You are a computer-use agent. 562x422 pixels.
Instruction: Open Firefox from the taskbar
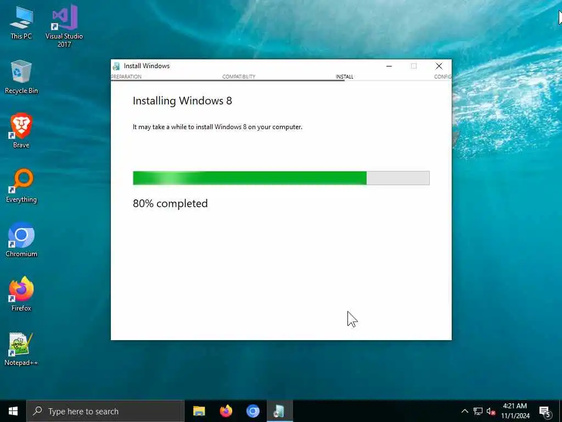click(x=226, y=411)
